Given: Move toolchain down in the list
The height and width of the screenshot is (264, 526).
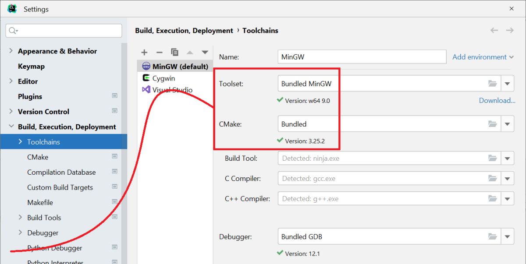Looking at the screenshot, I should coord(205,52).
